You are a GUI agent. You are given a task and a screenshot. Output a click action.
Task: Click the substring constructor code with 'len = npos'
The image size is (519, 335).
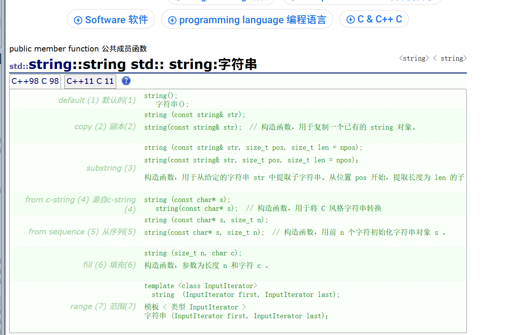click(253, 147)
